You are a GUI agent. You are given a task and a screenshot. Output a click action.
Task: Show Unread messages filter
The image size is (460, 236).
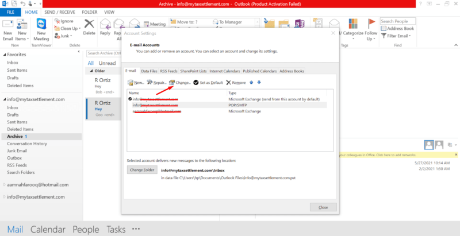[x=107, y=63]
